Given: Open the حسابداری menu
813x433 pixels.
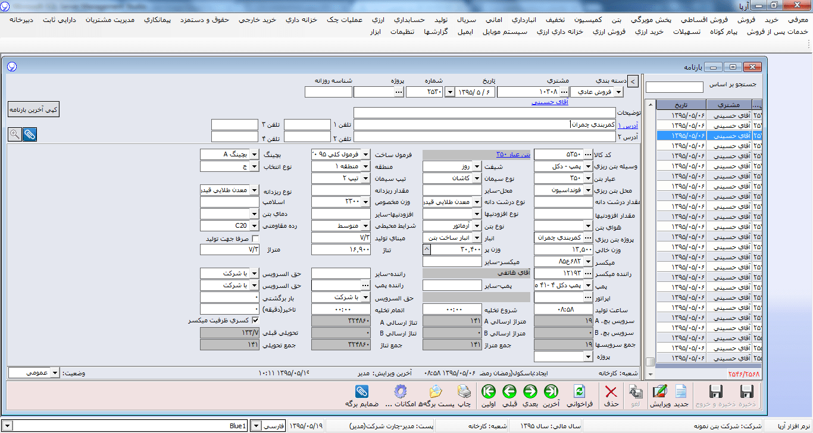Looking at the screenshot, I should click(410, 20).
